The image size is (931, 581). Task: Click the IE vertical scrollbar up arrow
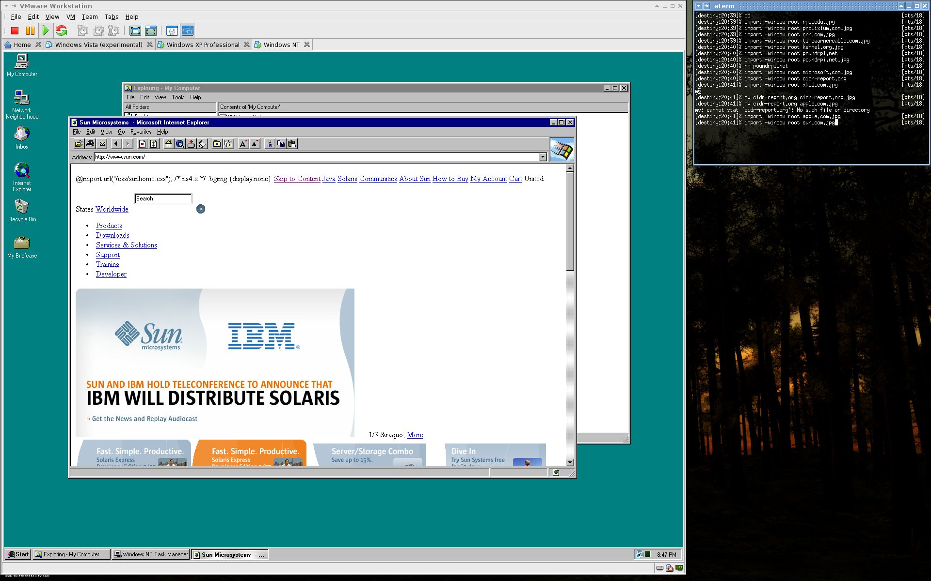click(570, 168)
